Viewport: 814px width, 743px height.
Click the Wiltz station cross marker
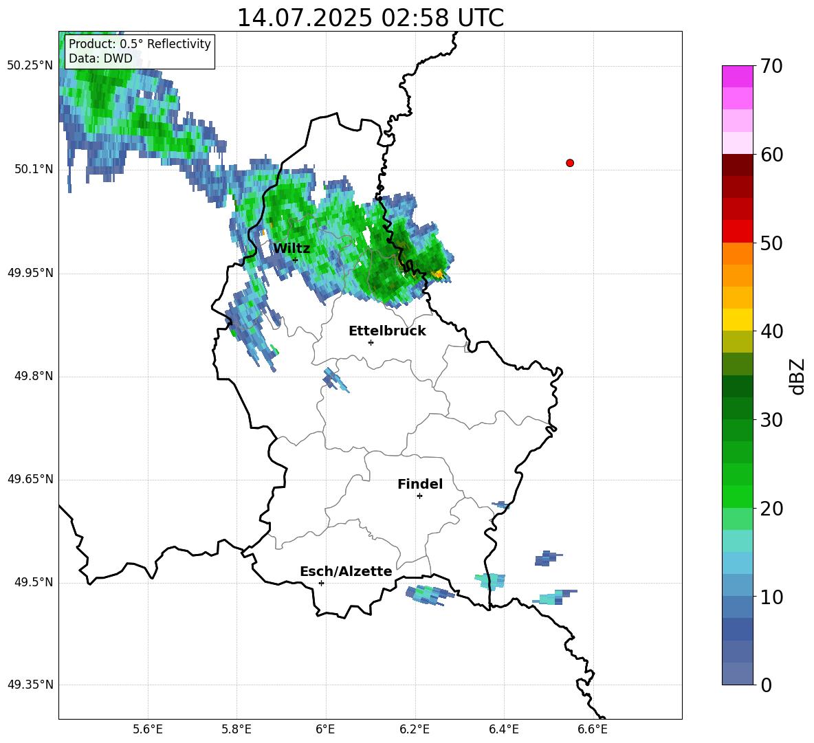(x=295, y=260)
